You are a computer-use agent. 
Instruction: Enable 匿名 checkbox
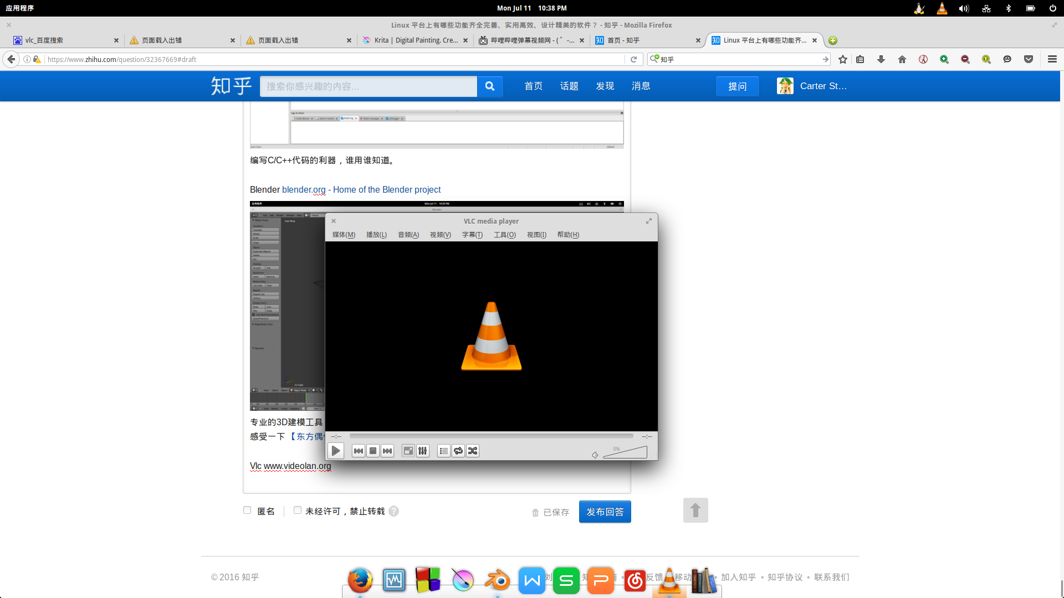[247, 510]
